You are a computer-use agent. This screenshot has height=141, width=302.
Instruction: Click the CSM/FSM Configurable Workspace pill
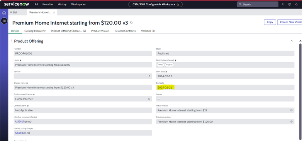coord(155,4)
